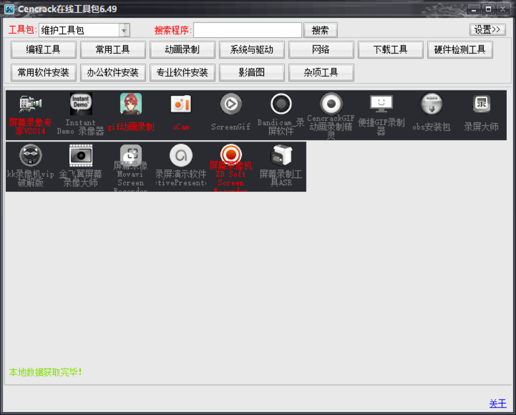Launch 录屏大师 icon
This screenshot has width=516, height=415.
click(482, 104)
